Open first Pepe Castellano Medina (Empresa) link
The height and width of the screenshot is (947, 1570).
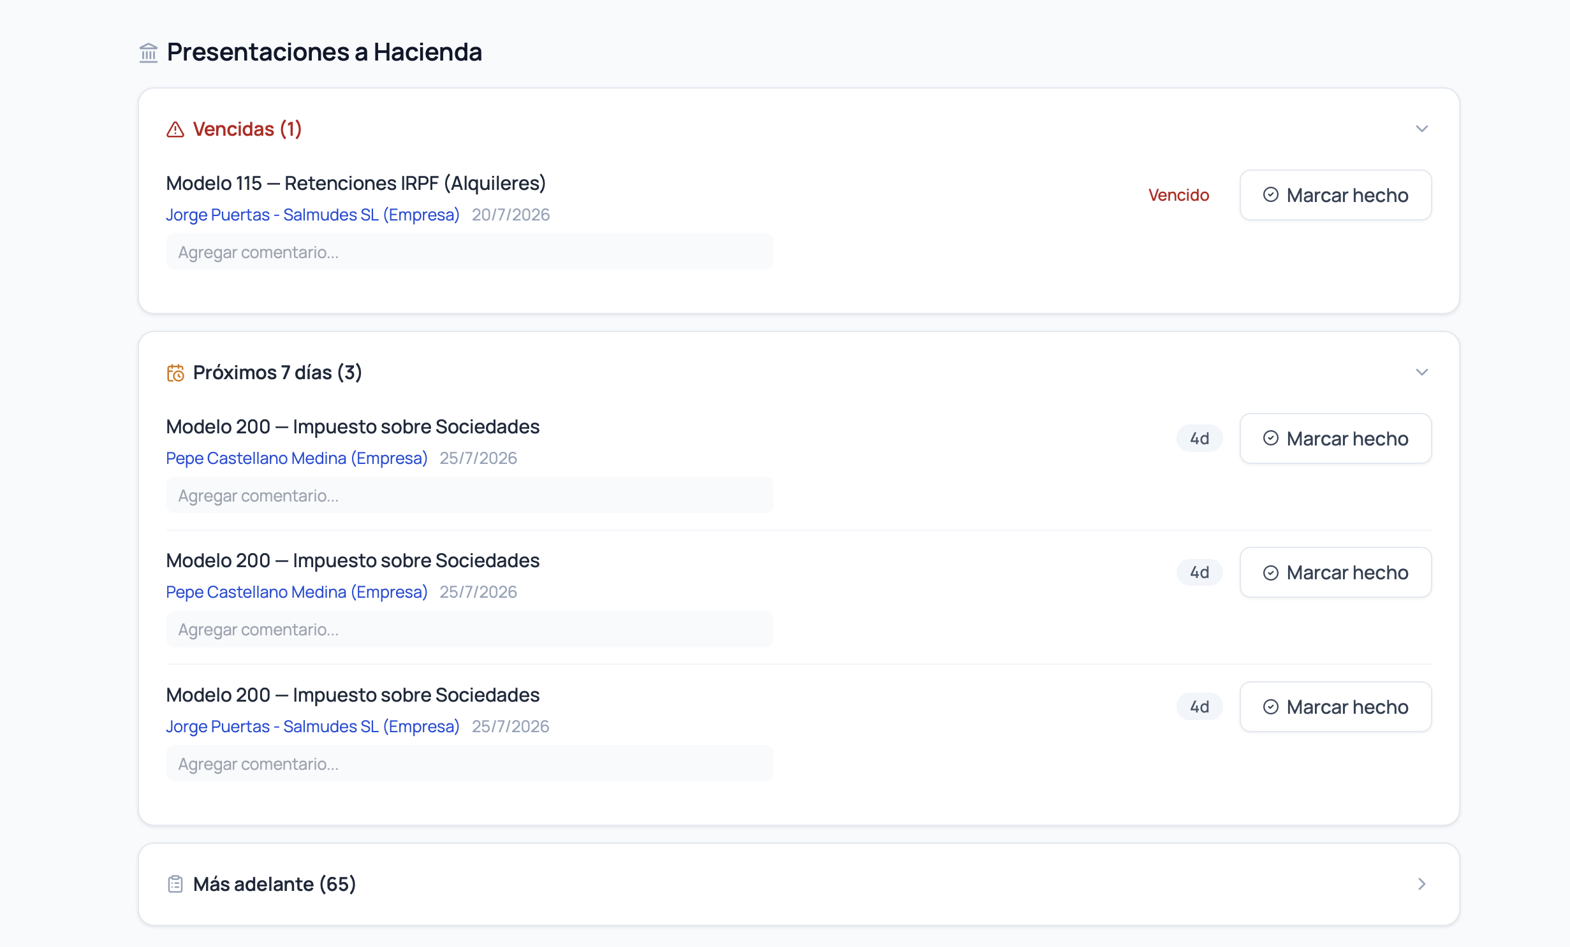tap(297, 458)
